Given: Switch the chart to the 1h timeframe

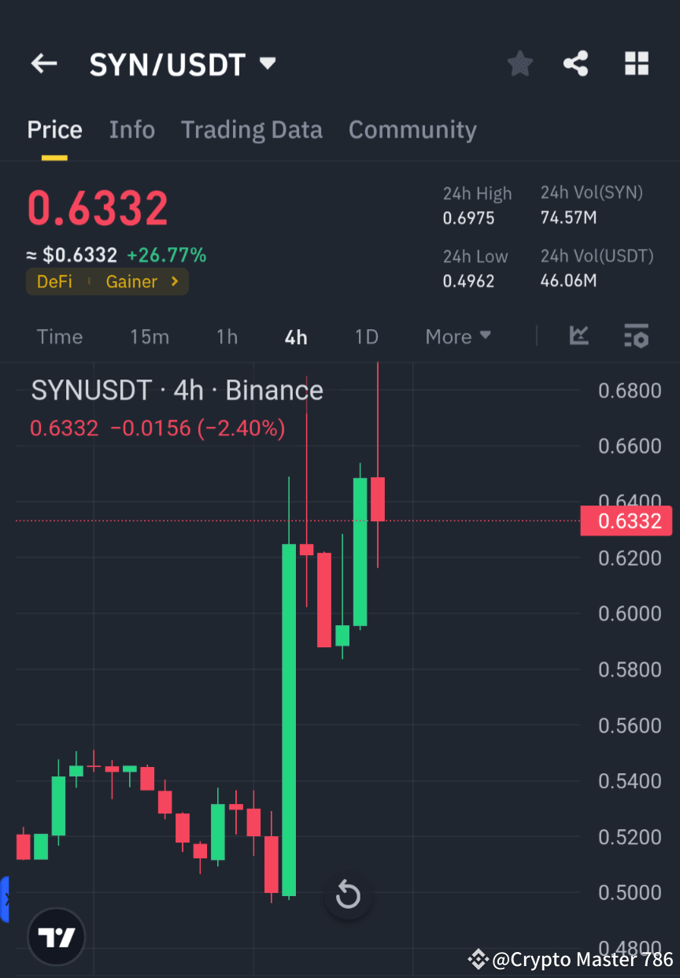Looking at the screenshot, I should point(227,336).
